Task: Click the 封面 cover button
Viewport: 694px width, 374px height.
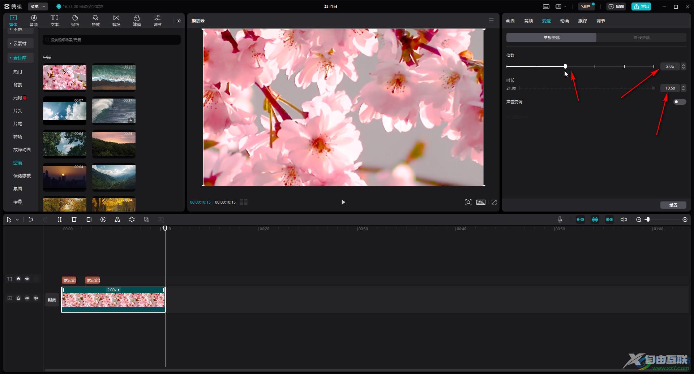Action: (x=52, y=300)
